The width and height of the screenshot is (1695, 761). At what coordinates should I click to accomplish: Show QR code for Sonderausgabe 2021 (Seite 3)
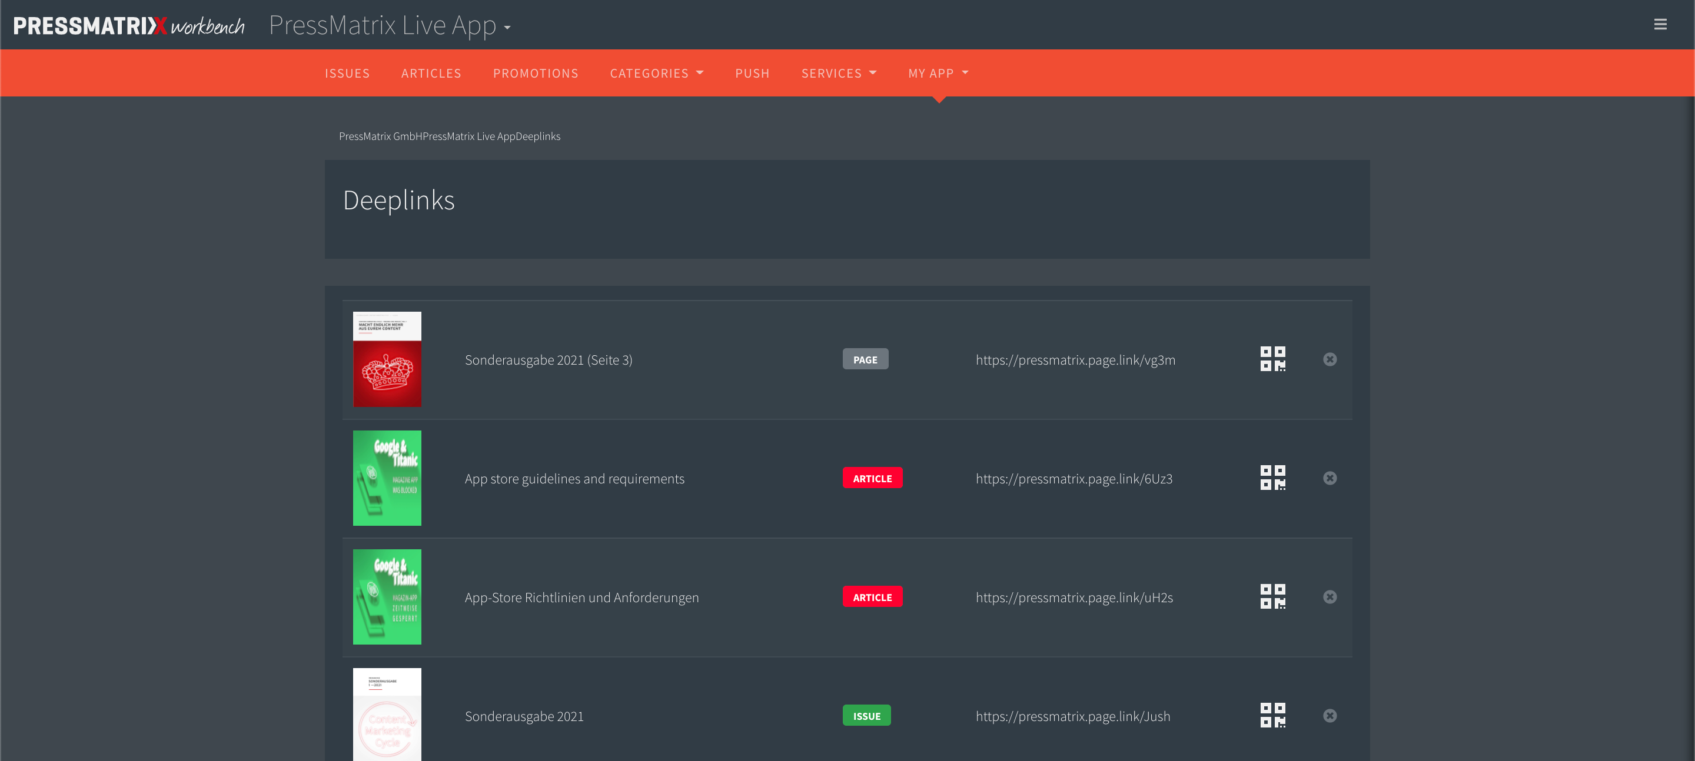pos(1272,359)
